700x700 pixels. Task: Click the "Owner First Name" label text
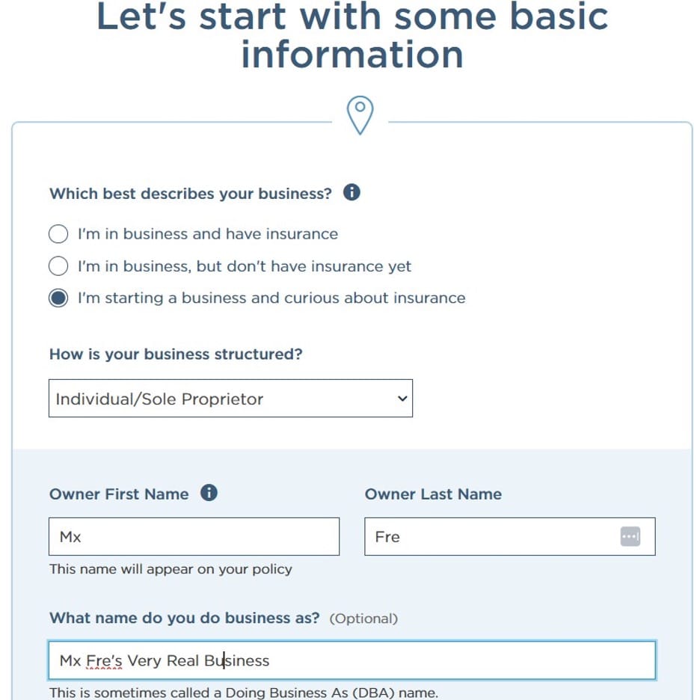coord(119,494)
